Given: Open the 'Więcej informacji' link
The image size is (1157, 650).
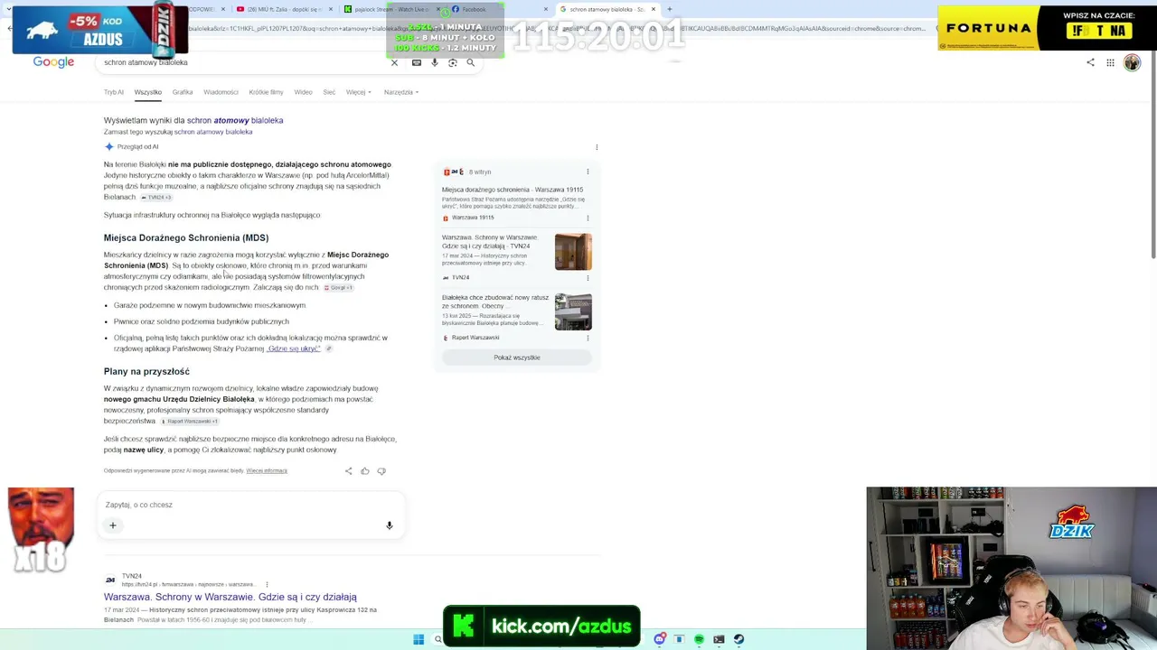Looking at the screenshot, I should click(267, 470).
